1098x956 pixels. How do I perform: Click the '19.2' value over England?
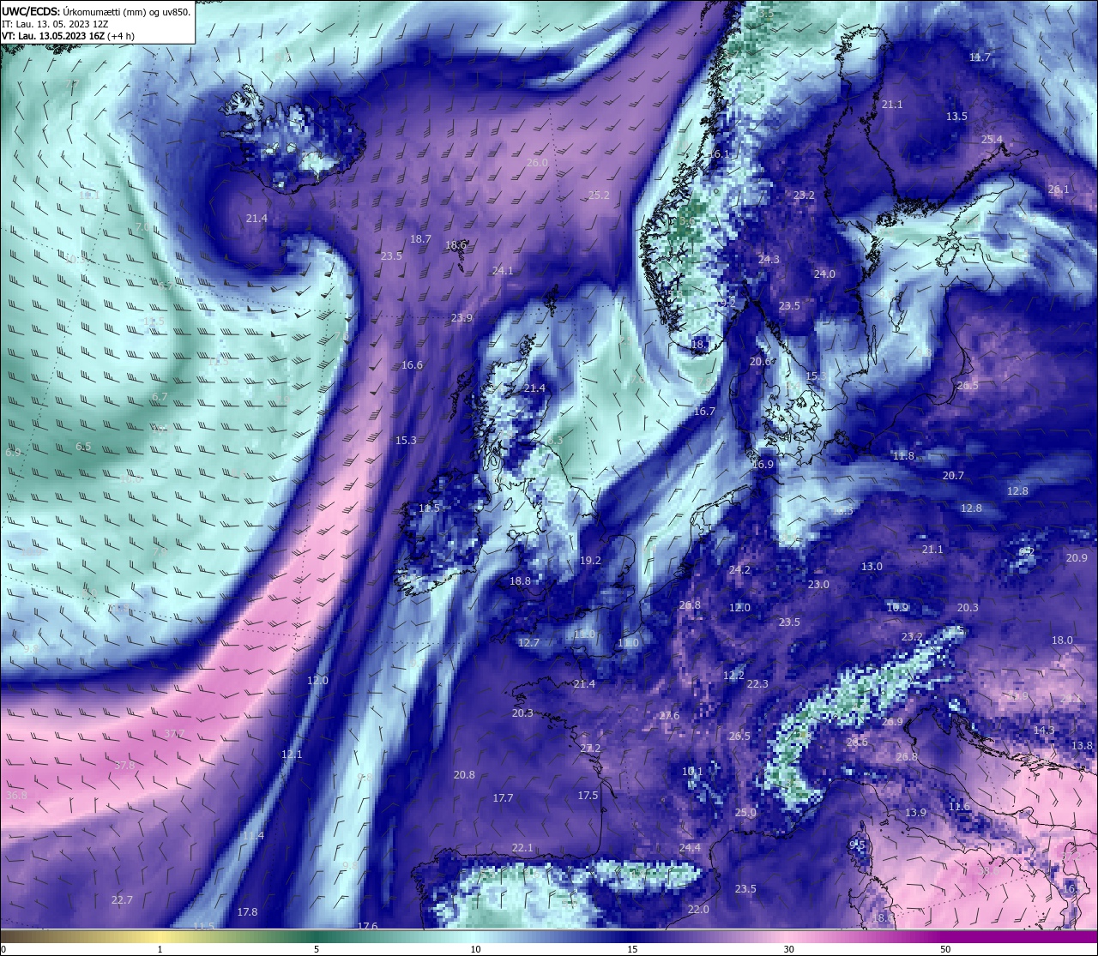click(x=590, y=561)
